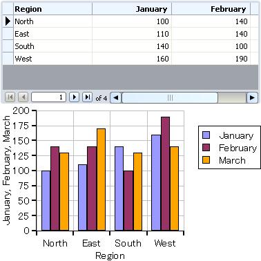261x261 pixels.
Task: Select West's February value 190
Action: coord(211,59)
